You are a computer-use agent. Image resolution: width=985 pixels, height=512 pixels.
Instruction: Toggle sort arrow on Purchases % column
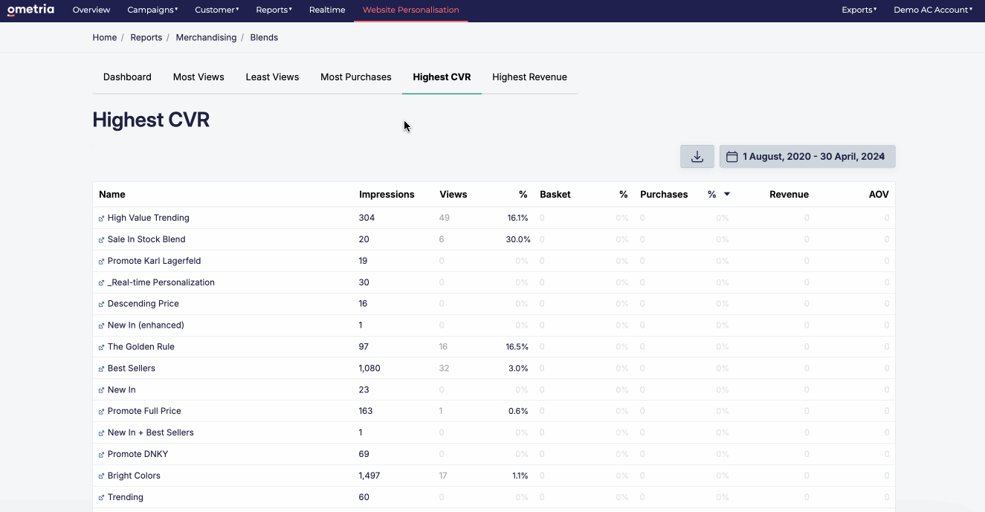(727, 195)
